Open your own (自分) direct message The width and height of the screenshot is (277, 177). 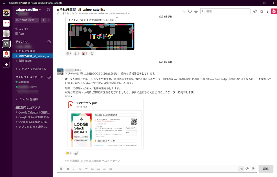click(27, 87)
